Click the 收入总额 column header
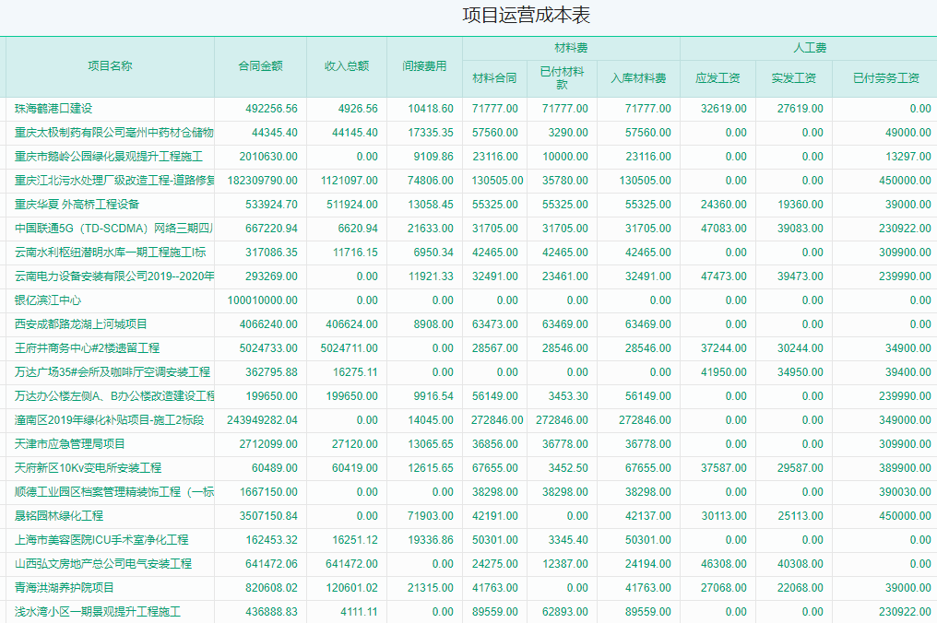Image resolution: width=937 pixels, height=623 pixels. pos(347,66)
